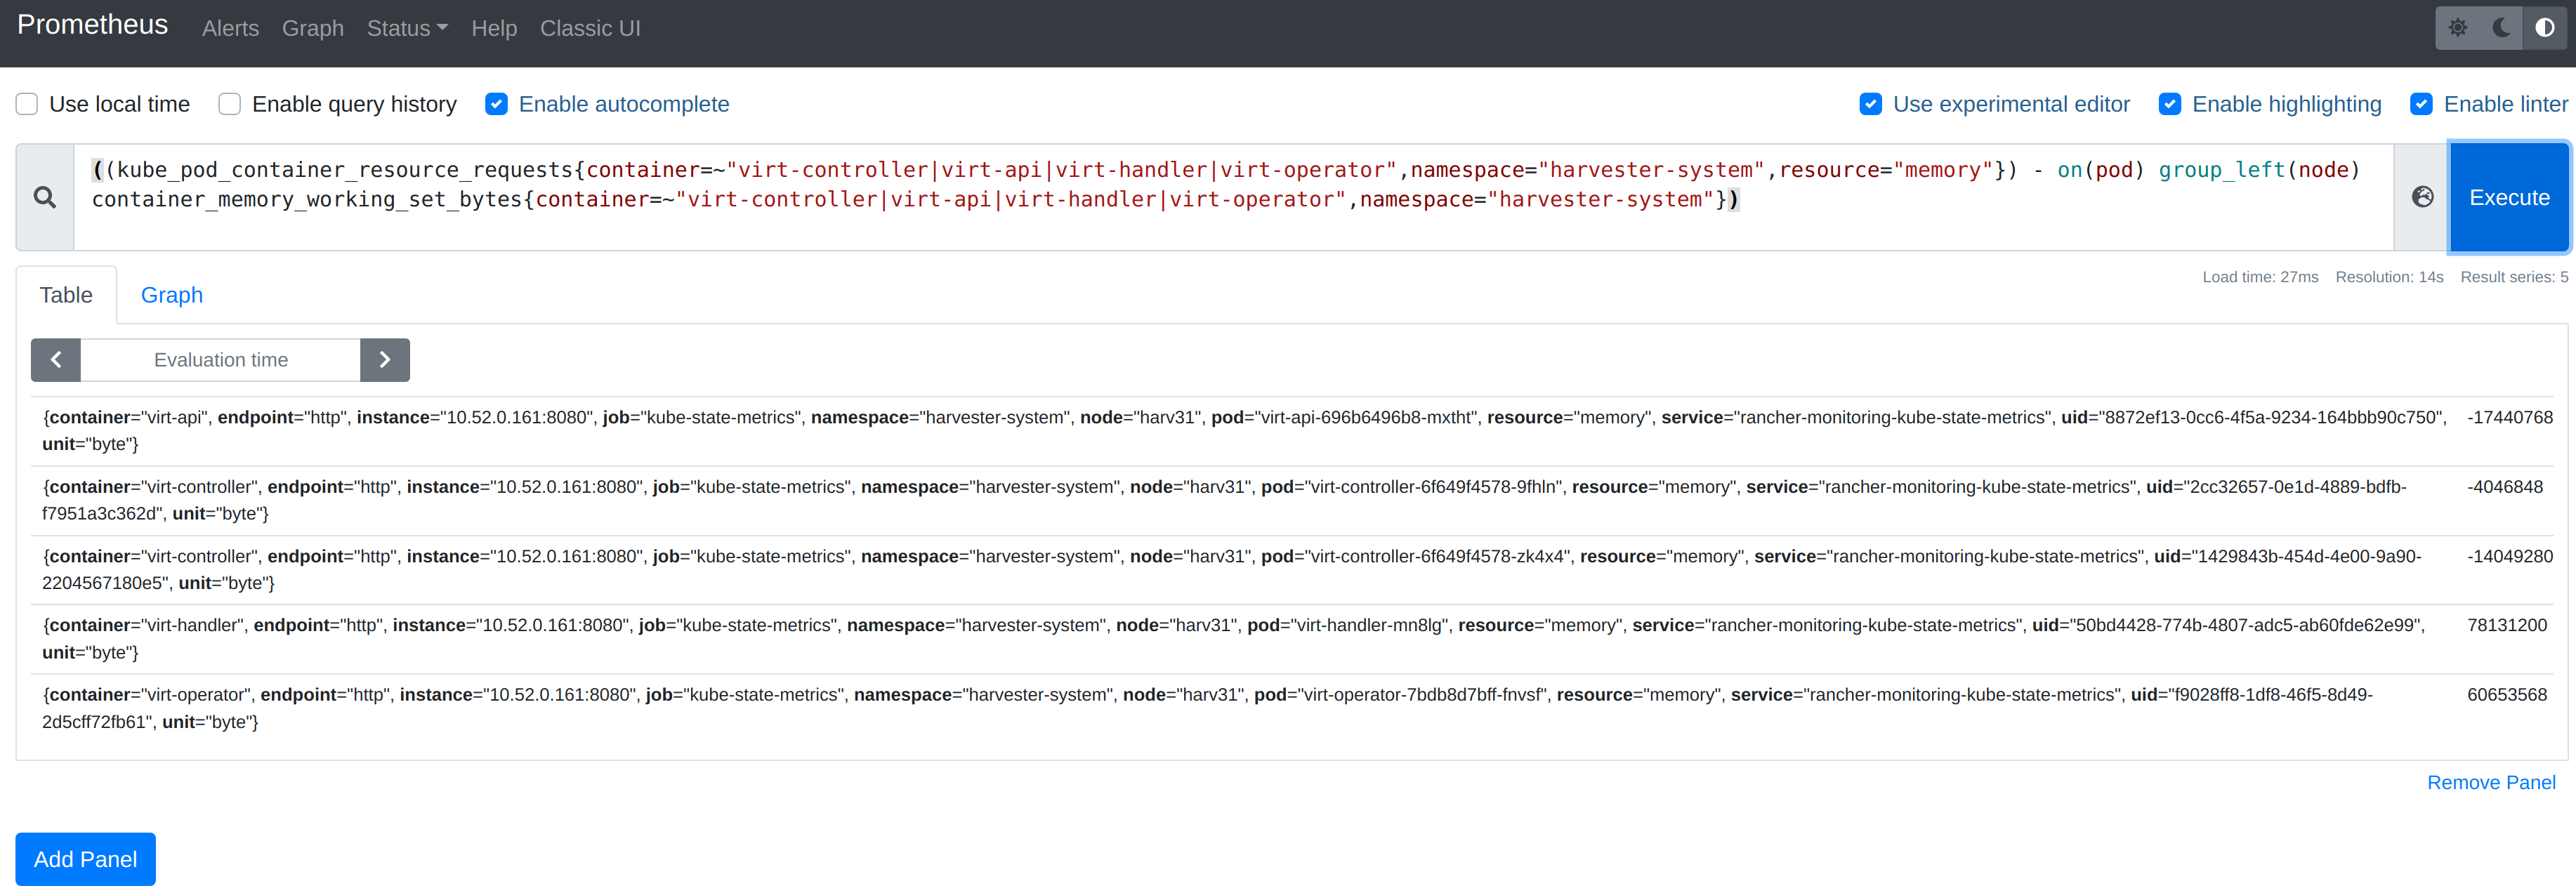The height and width of the screenshot is (893, 2576).
Task: Enable query history
Action: point(229,103)
